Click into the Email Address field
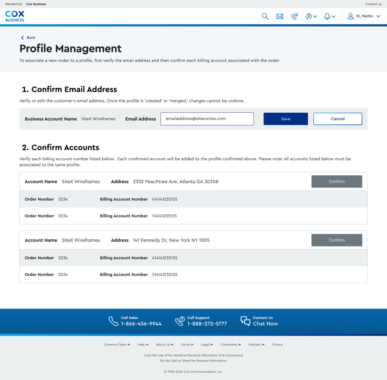The height and width of the screenshot is (380, 387). coord(207,119)
